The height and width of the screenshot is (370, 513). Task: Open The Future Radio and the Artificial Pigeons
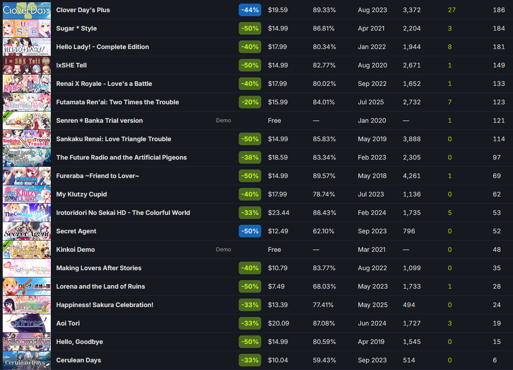pyautogui.click(x=121, y=157)
